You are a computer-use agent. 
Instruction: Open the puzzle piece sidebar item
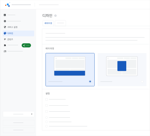(5, 45)
